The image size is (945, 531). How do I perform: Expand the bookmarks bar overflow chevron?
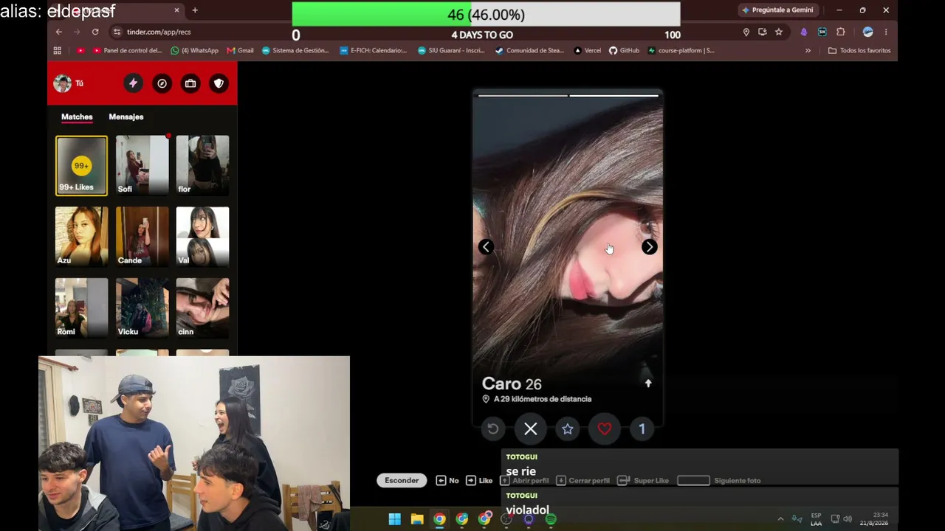[808, 50]
